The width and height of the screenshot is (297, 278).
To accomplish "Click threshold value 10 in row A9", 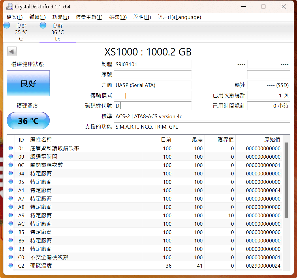I will (231, 215).
